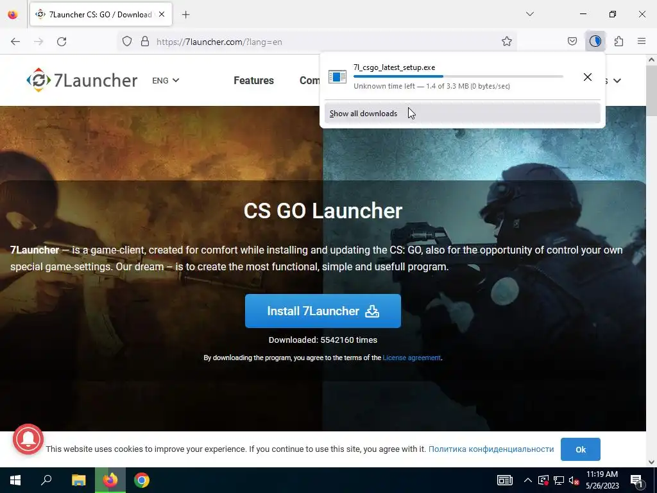The height and width of the screenshot is (493, 657).
Task: Select the 7Launcher CS: GO tab
Action: pos(101,14)
